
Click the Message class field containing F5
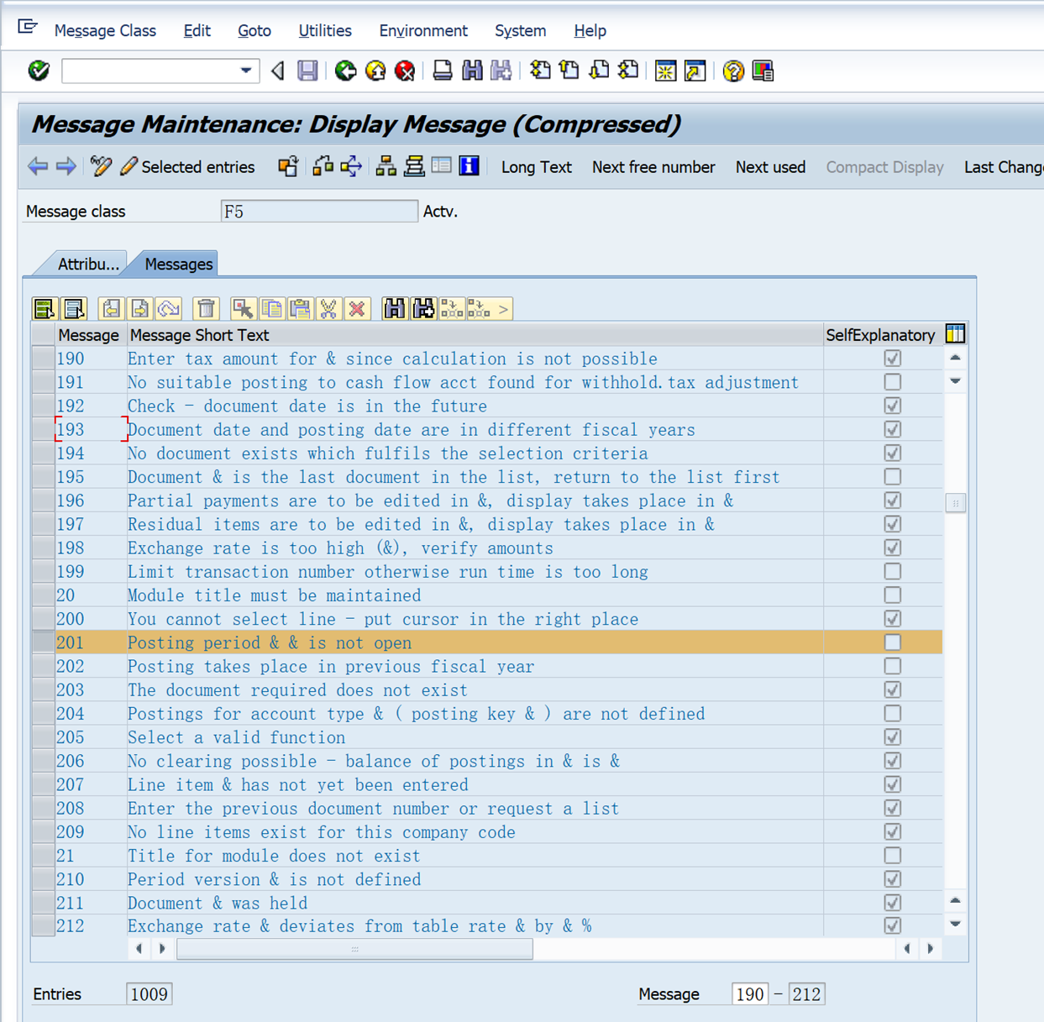[x=319, y=212]
